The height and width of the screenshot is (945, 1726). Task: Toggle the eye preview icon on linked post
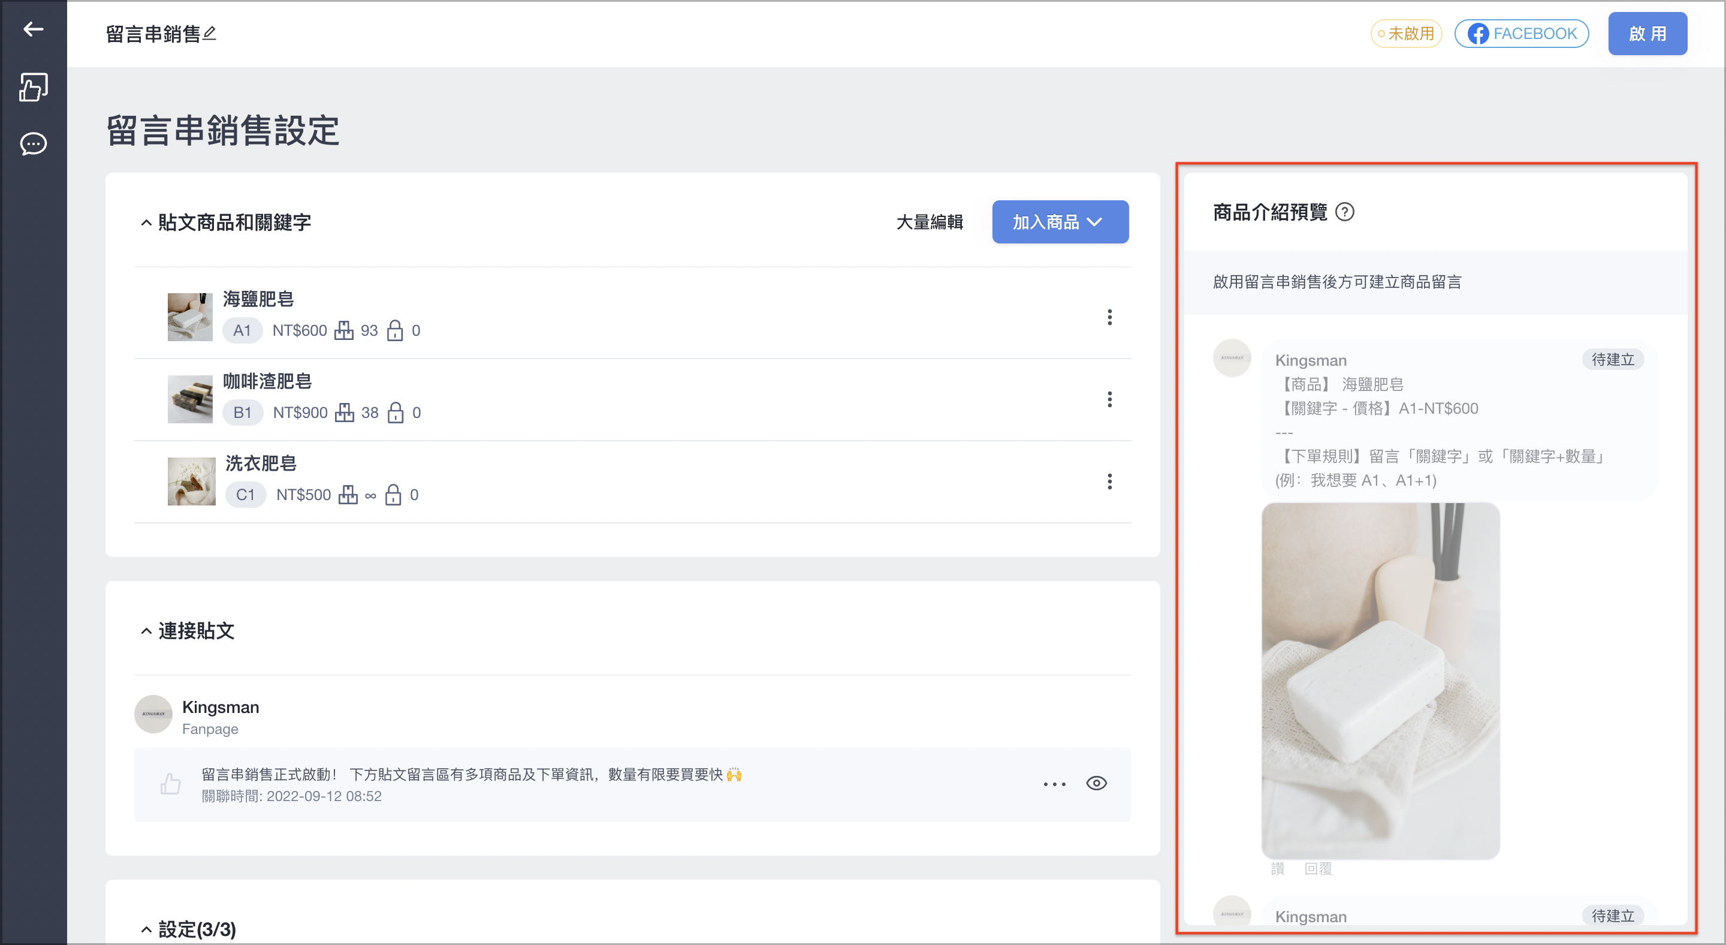point(1096,784)
